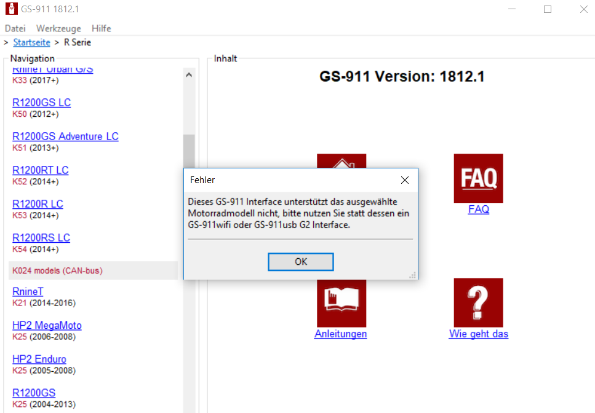Image resolution: width=595 pixels, height=413 pixels.
Task: Click the FAQ text link
Action: pyautogui.click(x=478, y=209)
